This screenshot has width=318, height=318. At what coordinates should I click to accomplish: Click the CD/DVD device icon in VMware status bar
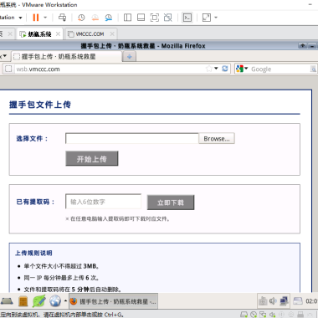[x=254, y=315]
